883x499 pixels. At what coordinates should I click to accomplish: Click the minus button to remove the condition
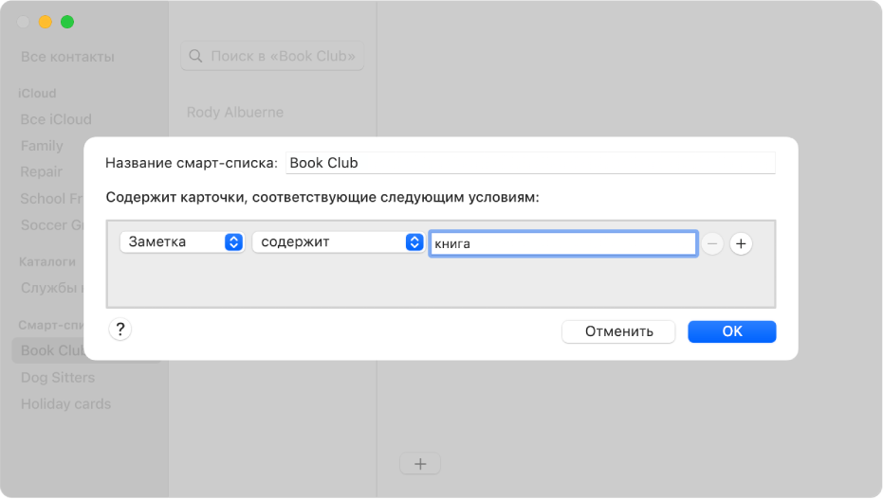[712, 243]
